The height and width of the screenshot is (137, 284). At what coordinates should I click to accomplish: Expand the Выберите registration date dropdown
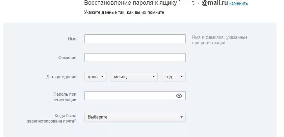[135, 117]
